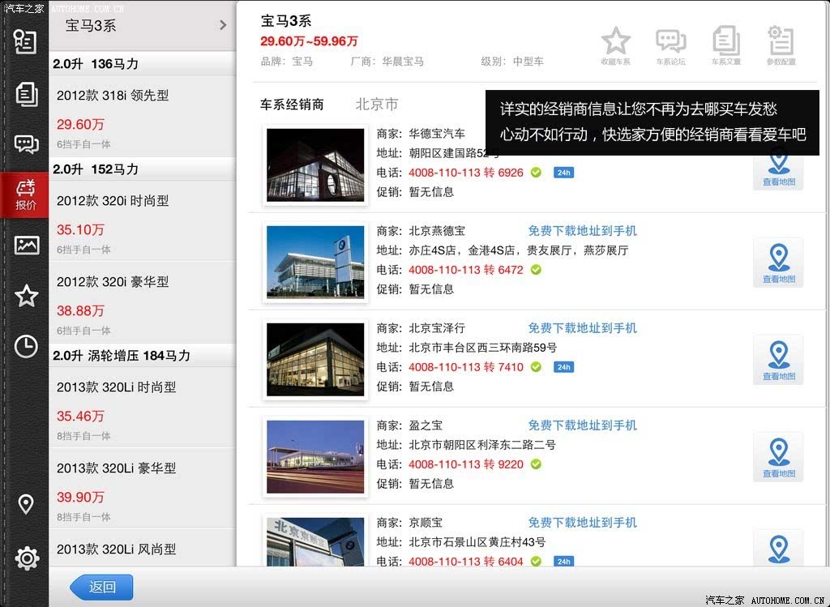
Task: Tap the 收藏车系 star icon
Action: coord(616,46)
